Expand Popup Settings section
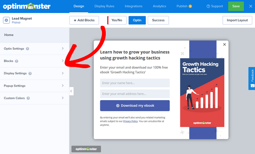Image resolution: width=255 pixels, height=154 pixels. pos(35,86)
